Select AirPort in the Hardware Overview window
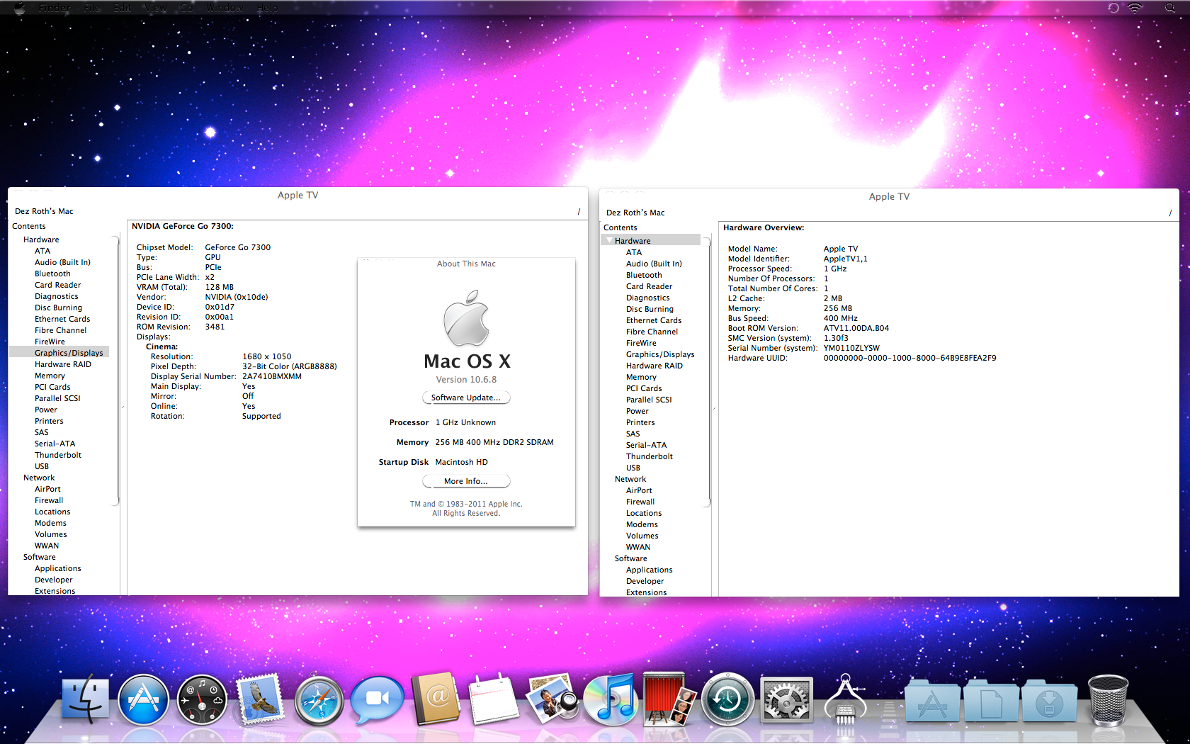1190x744 pixels. click(x=639, y=490)
